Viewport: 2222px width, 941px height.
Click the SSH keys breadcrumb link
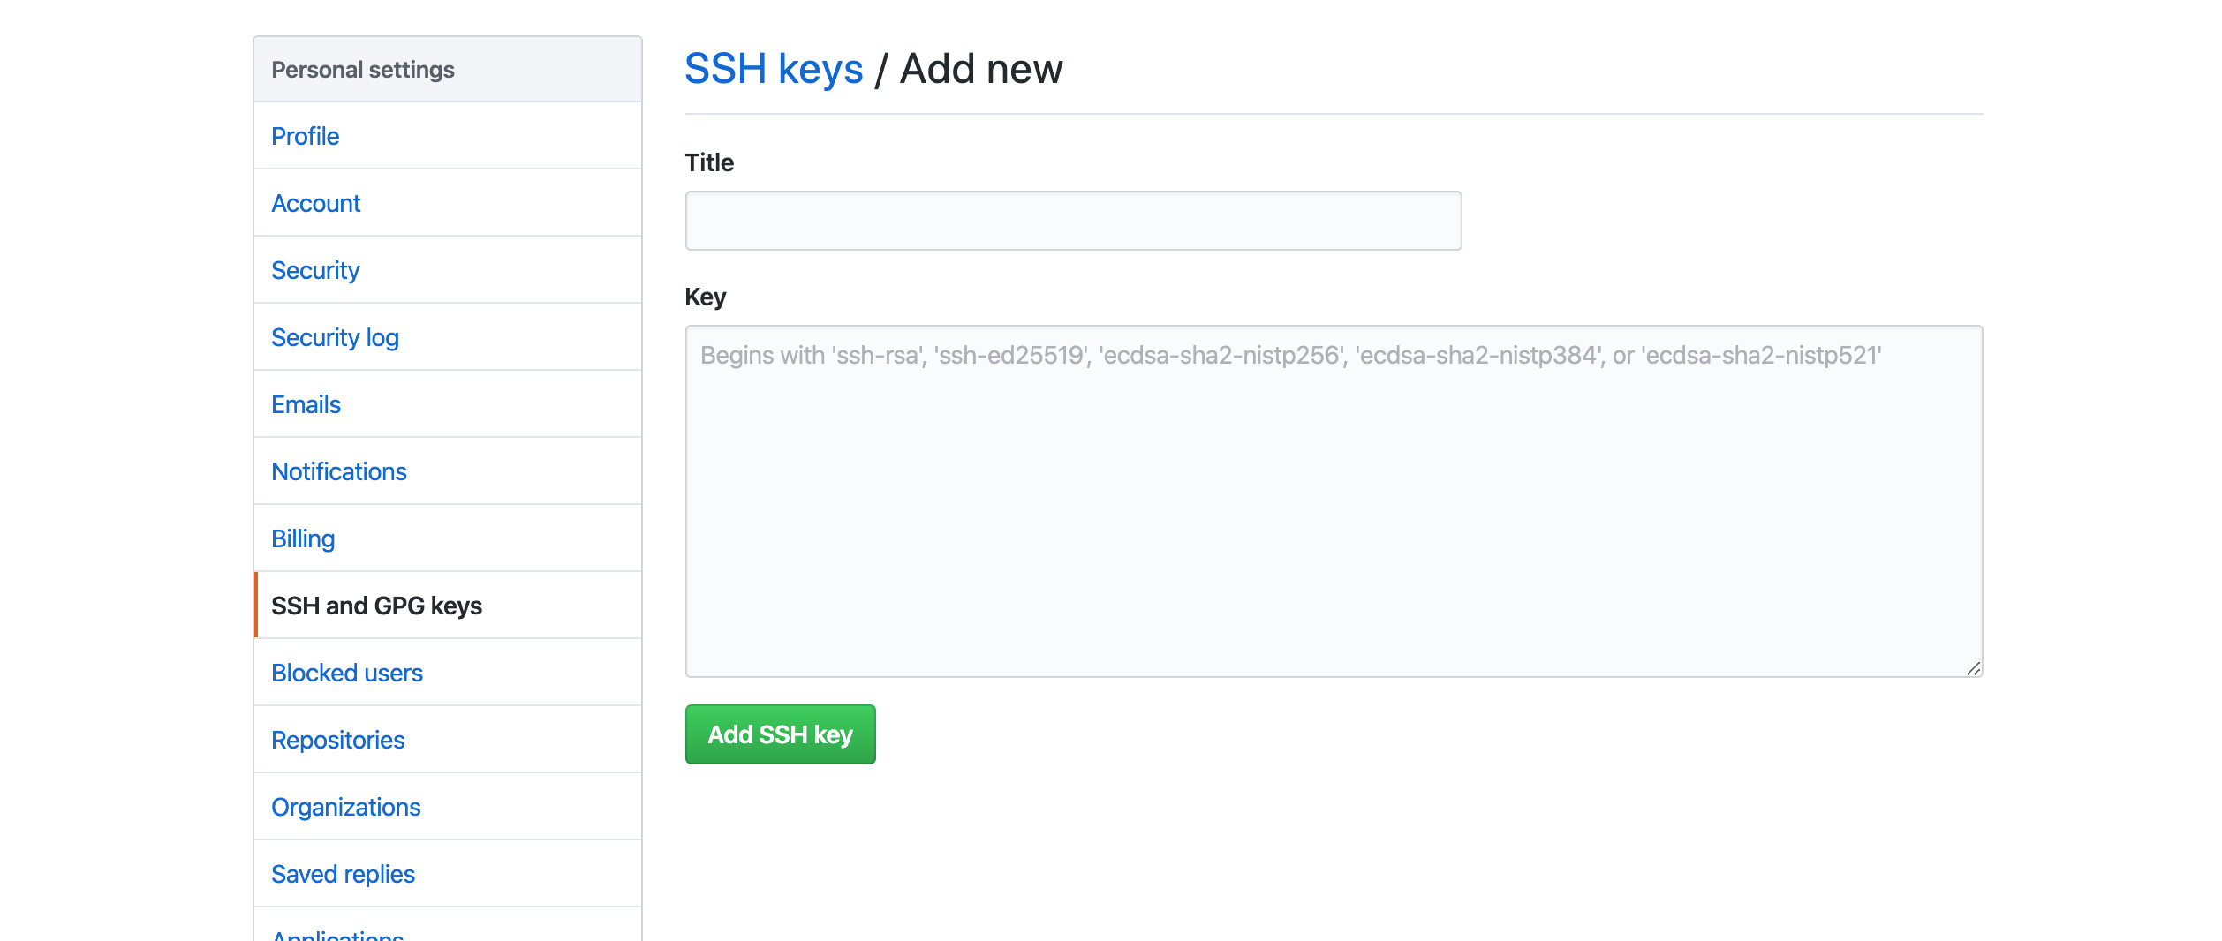pyautogui.click(x=774, y=68)
